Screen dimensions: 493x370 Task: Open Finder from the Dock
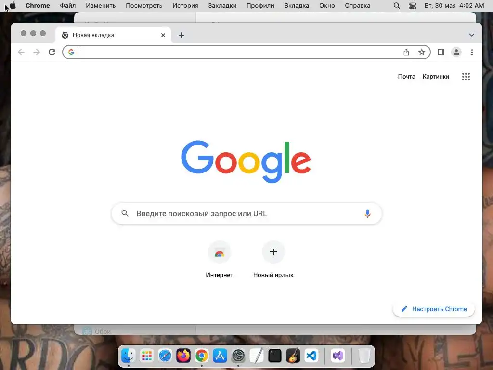(128, 356)
